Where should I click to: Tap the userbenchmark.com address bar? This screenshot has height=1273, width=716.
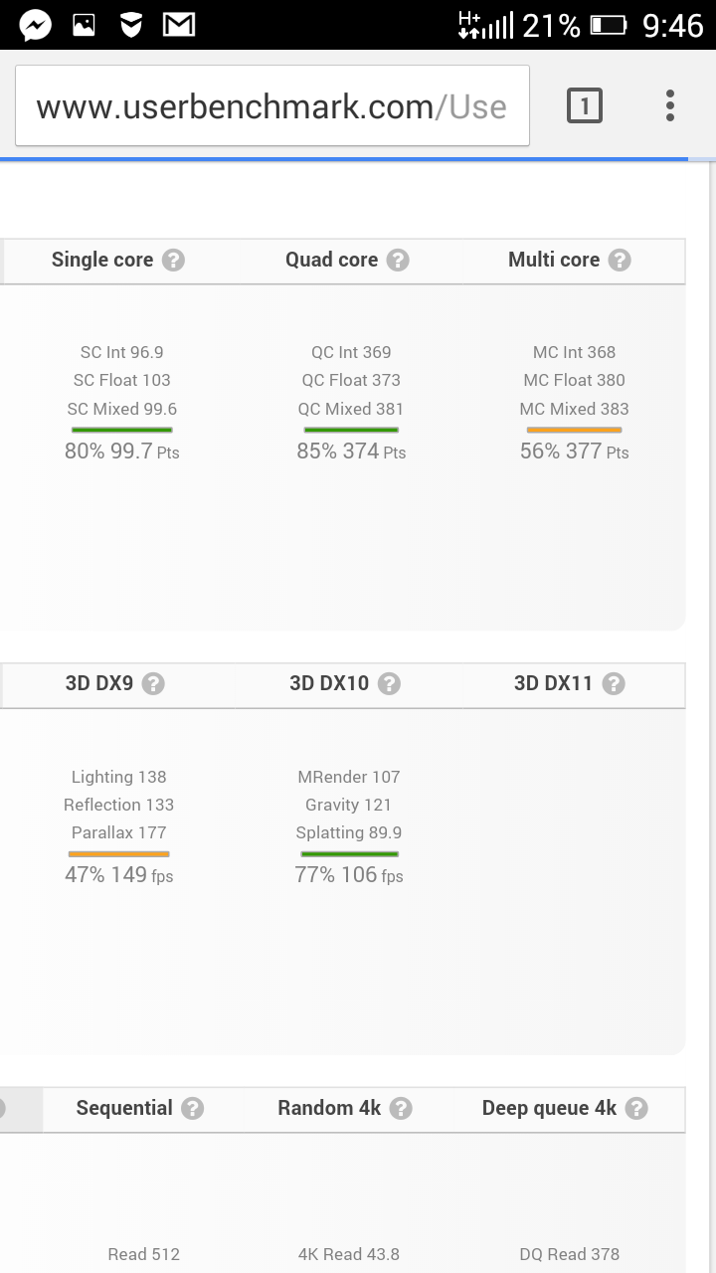[x=271, y=106]
